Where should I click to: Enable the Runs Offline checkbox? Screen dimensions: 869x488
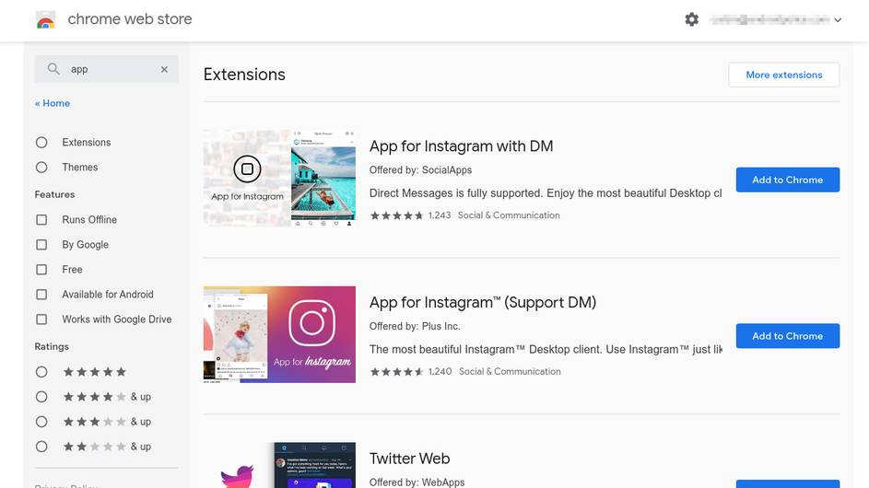(x=41, y=220)
